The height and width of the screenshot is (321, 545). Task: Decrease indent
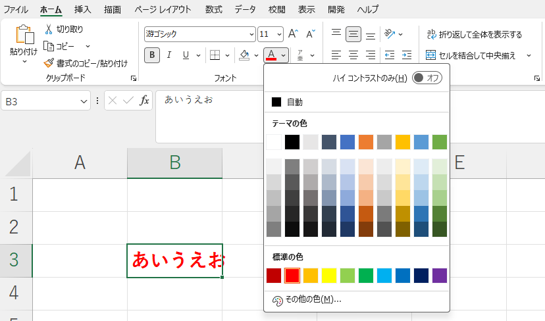(x=390, y=55)
